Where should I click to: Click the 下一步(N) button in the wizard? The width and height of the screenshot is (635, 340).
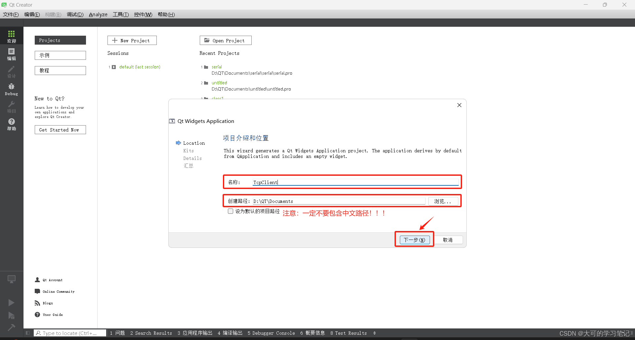coord(414,240)
